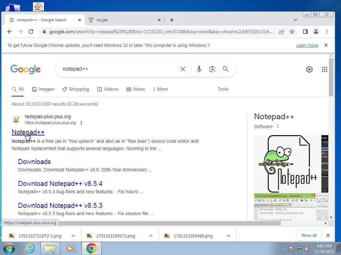Reload the Google search page
Image resolution: width=341 pixels, height=255 pixels.
[x=31, y=32]
